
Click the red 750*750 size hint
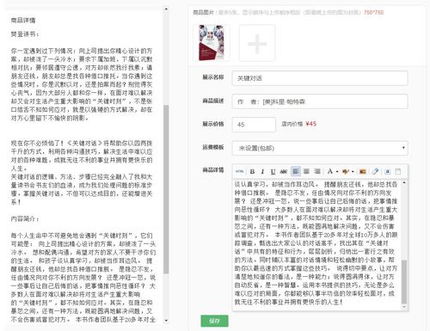click(373, 12)
